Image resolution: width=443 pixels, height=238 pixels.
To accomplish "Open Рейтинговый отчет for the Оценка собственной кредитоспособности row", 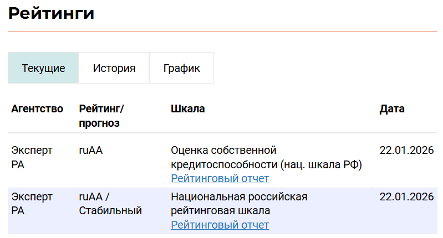I will pyautogui.click(x=220, y=178).
